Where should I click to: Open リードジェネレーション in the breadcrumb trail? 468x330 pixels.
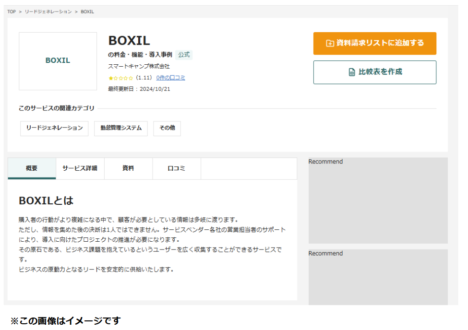coord(48,12)
